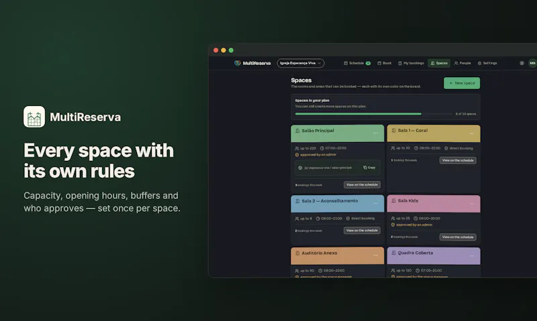
Task: View Sala 2 — Aconselhamento on the schedule
Action: (362, 231)
